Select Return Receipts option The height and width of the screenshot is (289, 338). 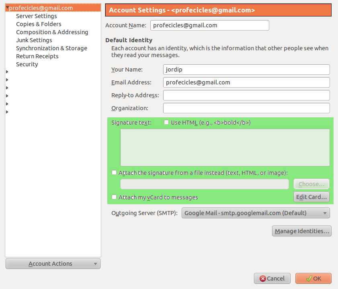[x=37, y=56]
